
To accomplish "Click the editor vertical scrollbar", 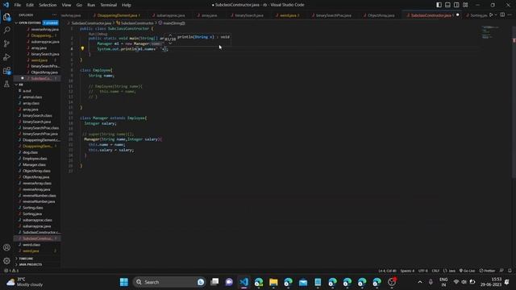I will pos(514,102).
